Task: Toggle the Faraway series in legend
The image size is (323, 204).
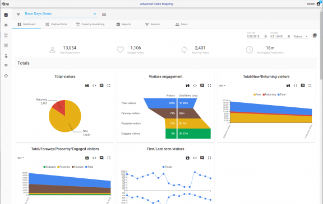Action: coord(77,167)
